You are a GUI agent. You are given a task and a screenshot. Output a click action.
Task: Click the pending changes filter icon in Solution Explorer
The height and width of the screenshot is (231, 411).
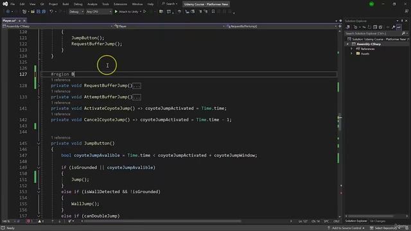(356, 27)
